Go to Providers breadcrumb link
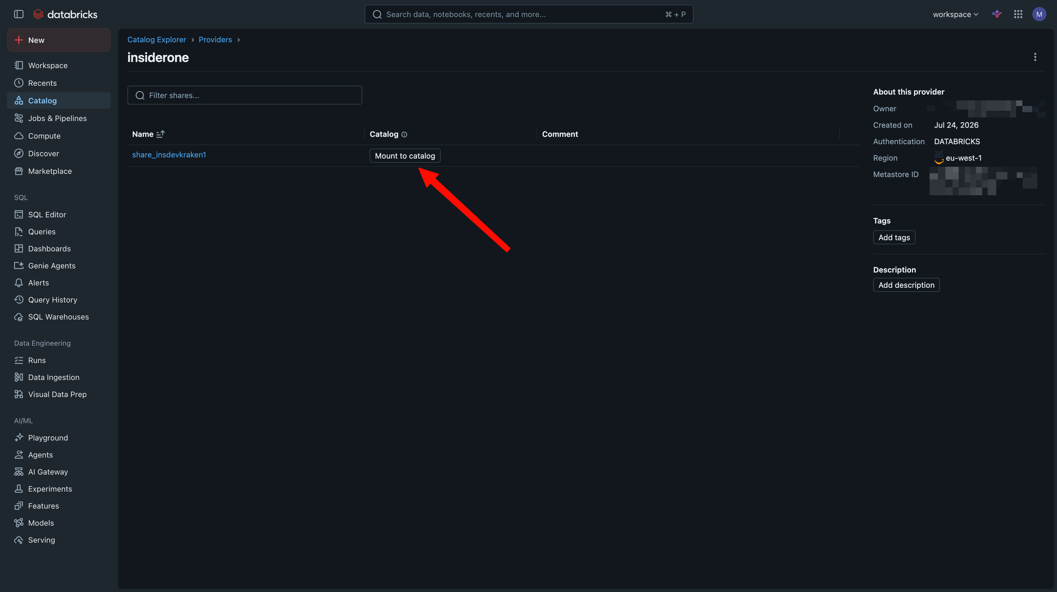 (216, 40)
